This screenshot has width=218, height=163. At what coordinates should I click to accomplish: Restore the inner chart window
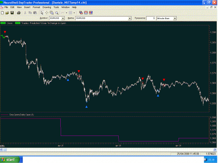(x=211, y=7)
